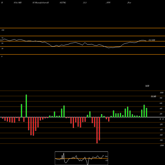Click the MR axis label -100
Image resolution: width=165 pixels, height=165 pixels.
162,146
